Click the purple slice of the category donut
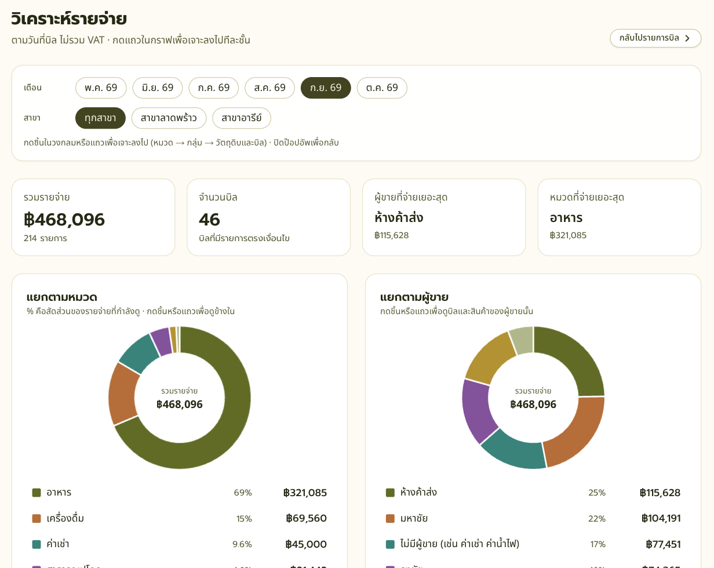 click(161, 342)
